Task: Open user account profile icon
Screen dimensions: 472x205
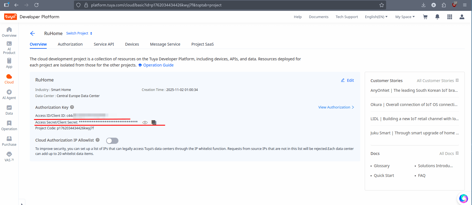Action: coord(462,17)
